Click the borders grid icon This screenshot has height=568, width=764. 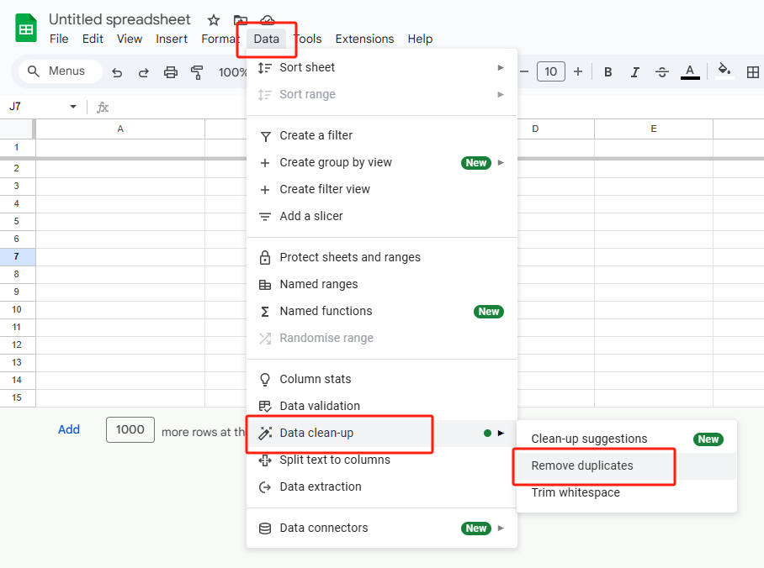pyautogui.click(x=753, y=72)
